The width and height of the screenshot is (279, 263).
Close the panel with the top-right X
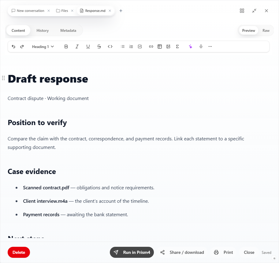click(x=266, y=11)
